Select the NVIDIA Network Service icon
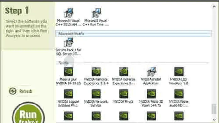 click(96, 94)
